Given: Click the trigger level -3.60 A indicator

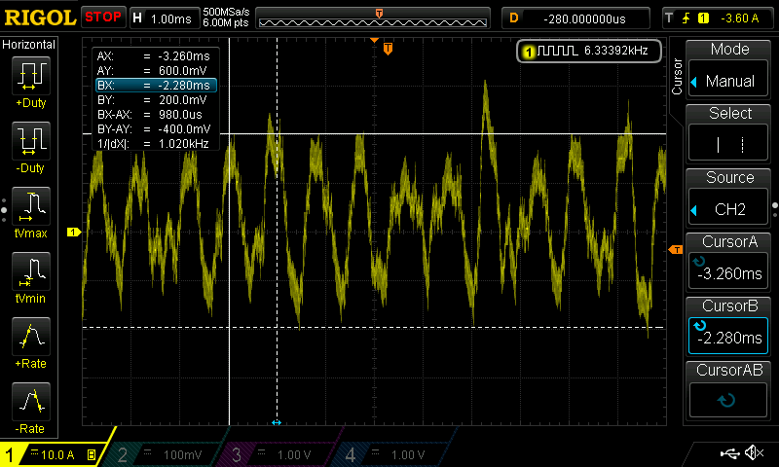Looking at the screenshot, I should click(740, 18).
